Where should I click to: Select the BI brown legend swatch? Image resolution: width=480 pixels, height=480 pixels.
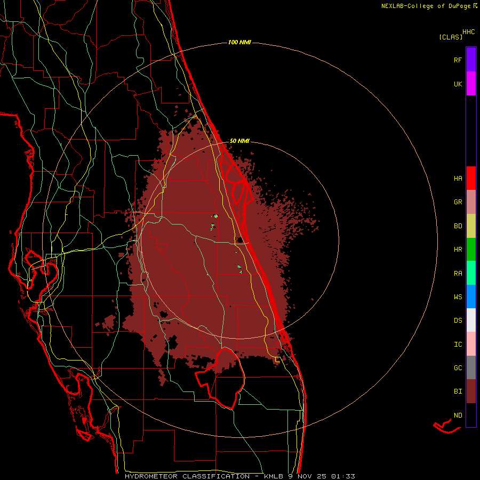(x=471, y=391)
